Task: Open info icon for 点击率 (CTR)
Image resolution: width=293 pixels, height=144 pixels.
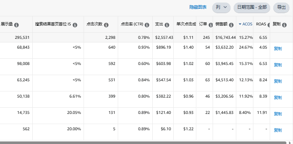Action: pyautogui.click(x=147, y=25)
